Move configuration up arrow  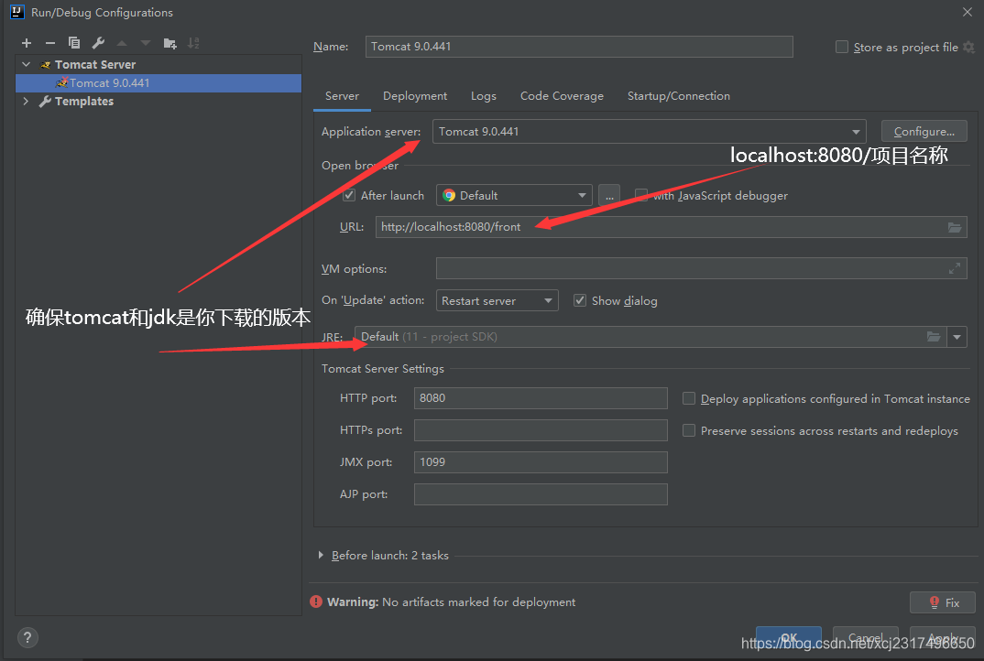[122, 43]
